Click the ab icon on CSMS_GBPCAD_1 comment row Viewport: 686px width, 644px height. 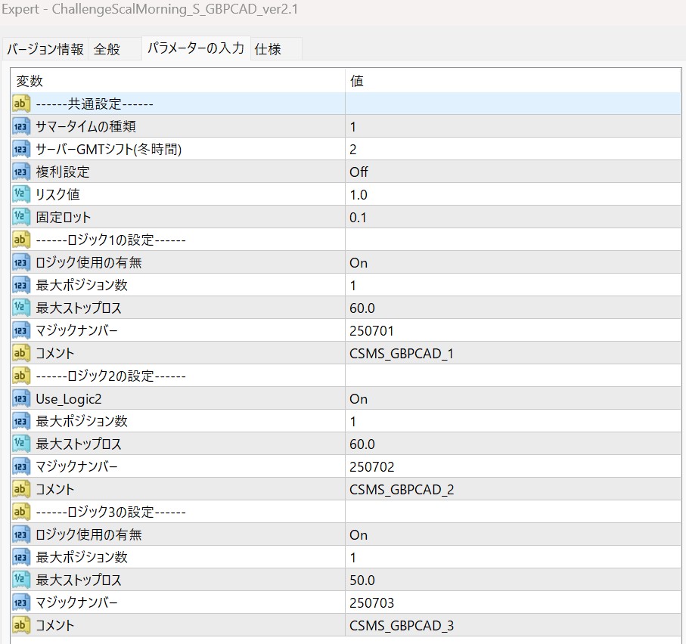point(21,353)
